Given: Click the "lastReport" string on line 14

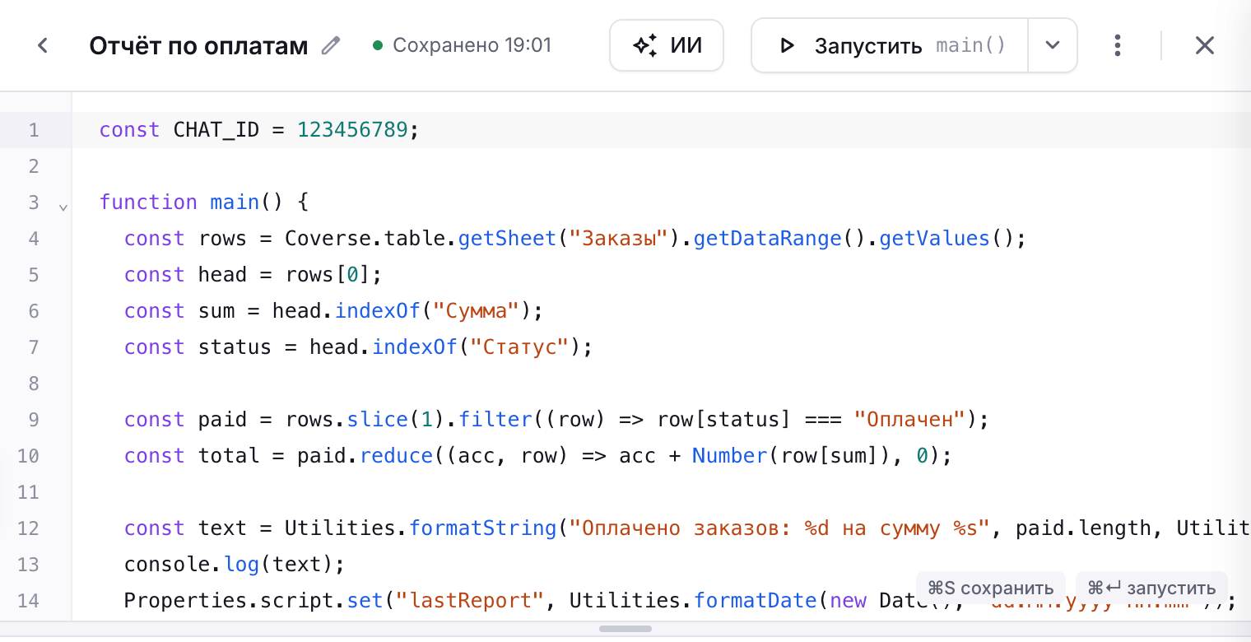Looking at the screenshot, I should 471,601.
